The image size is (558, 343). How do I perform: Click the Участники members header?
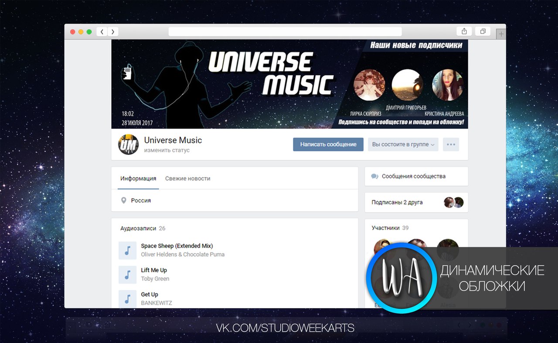click(385, 228)
